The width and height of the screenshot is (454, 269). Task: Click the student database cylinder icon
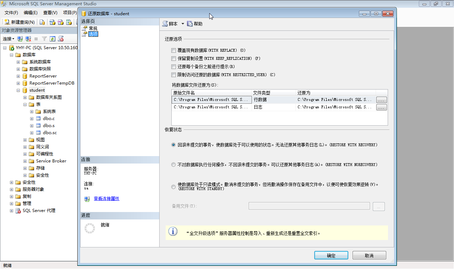coord(25,90)
